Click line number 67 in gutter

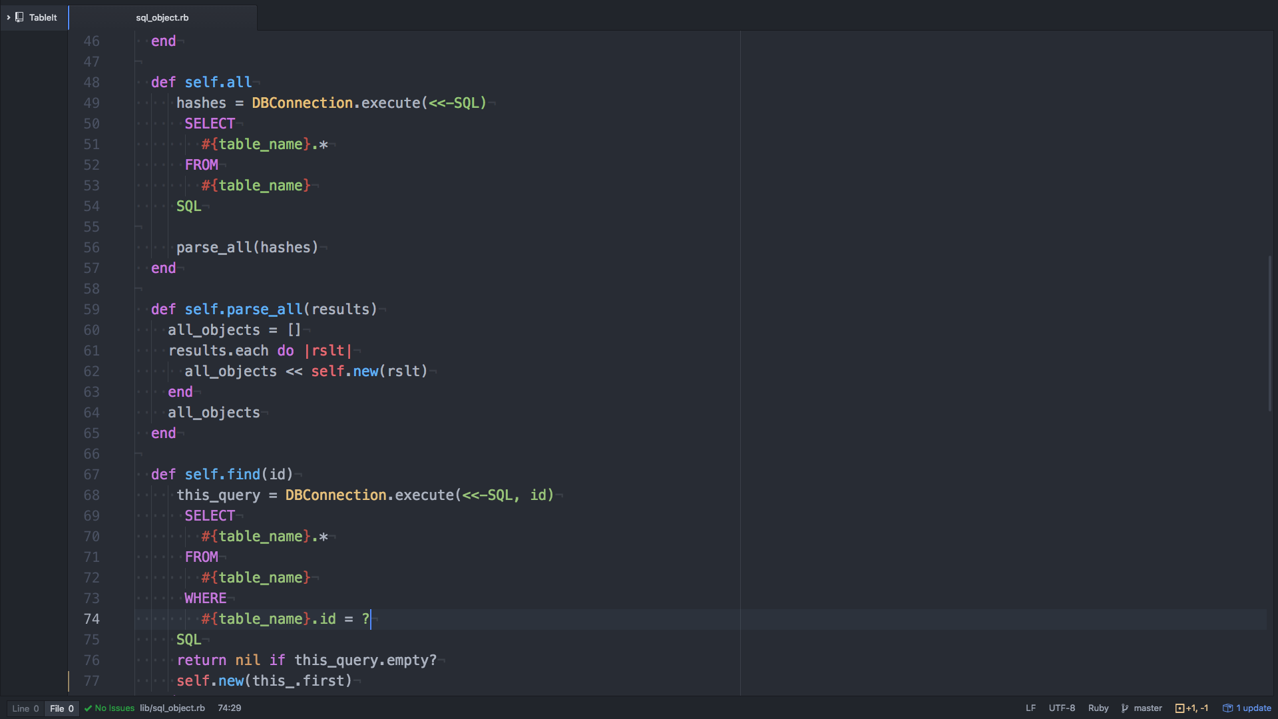(x=91, y=475)
